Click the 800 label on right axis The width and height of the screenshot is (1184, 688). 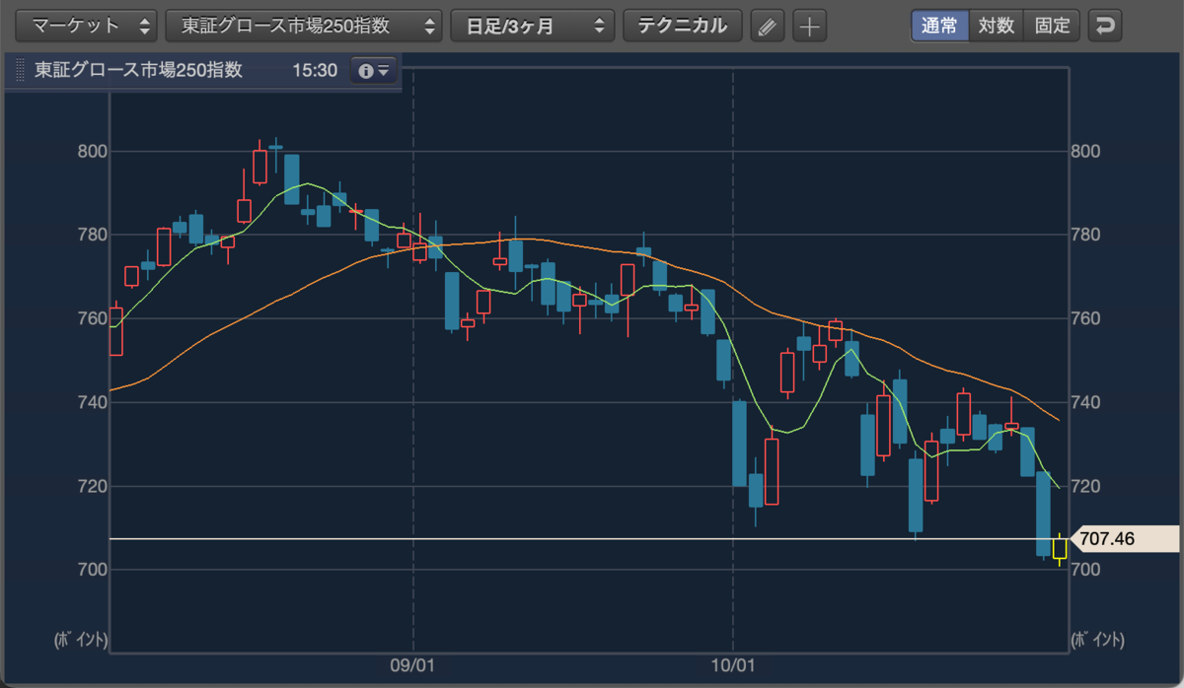tap(1084, 152)
